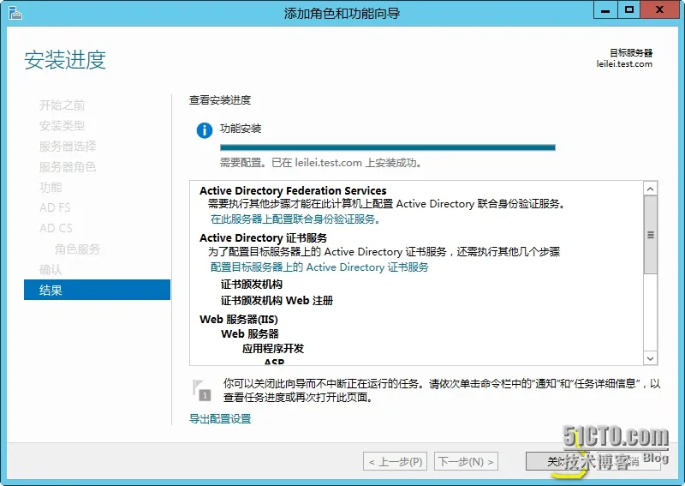Select the 服务器角色 step in the sidebar

click(68, 167)
